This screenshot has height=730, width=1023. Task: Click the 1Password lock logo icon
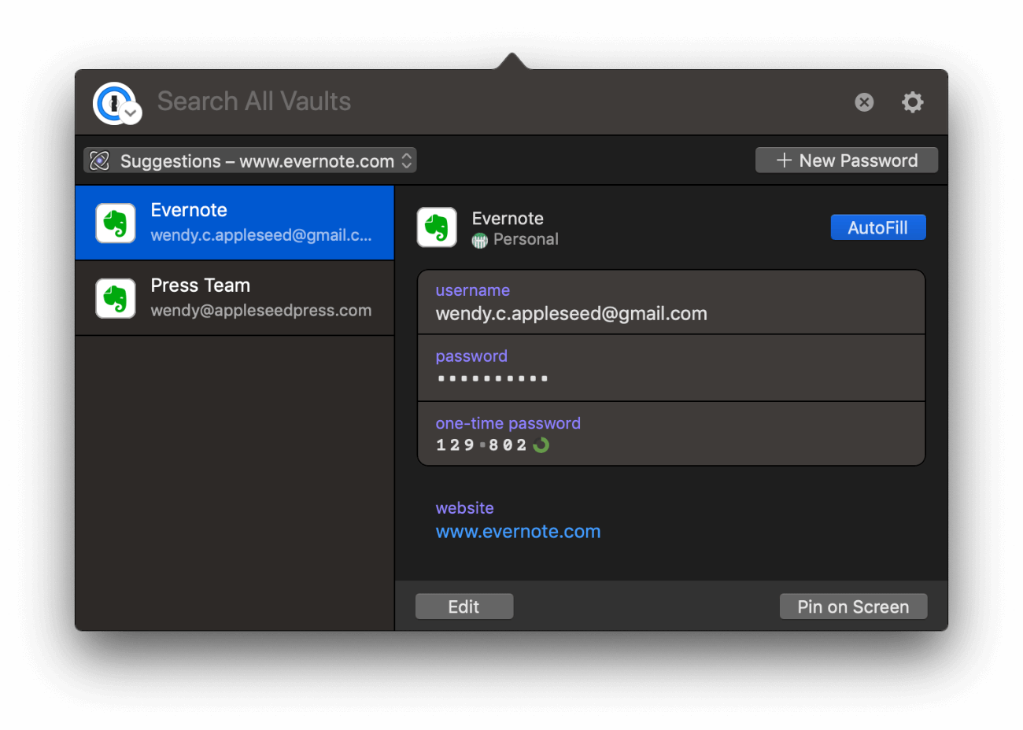coord(112,101)
